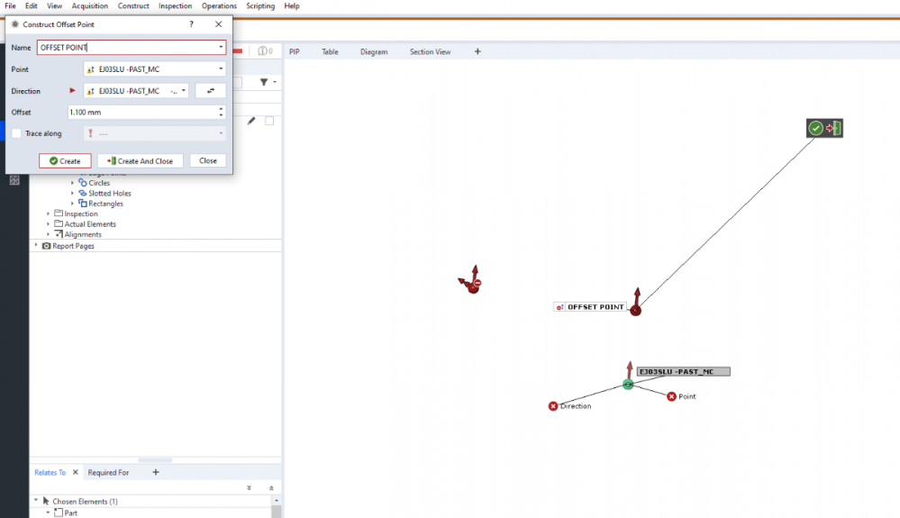Click the red X beside Direction label
The image size is (900, 518).
click(553, 406)
